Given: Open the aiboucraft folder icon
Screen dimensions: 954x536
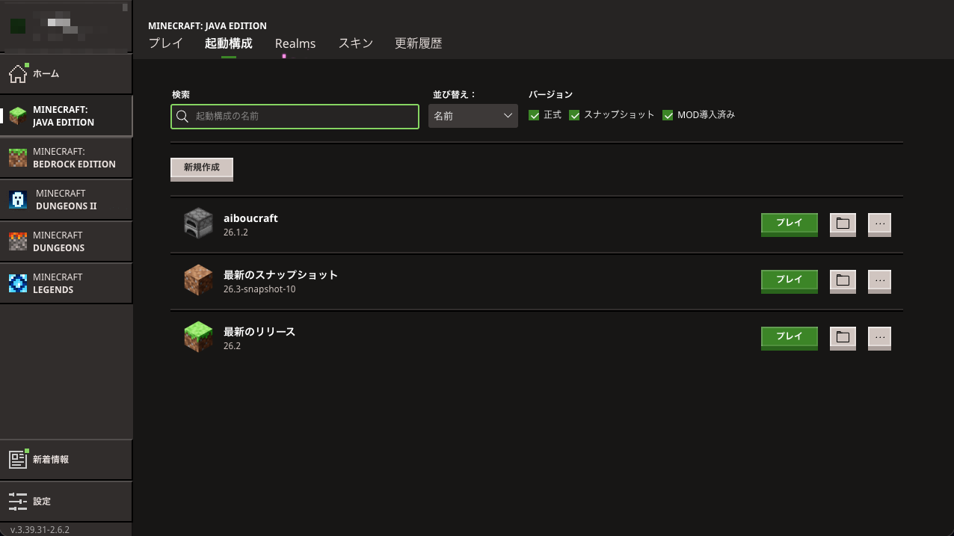Looking at the screenshot, I should coord(843,224).
